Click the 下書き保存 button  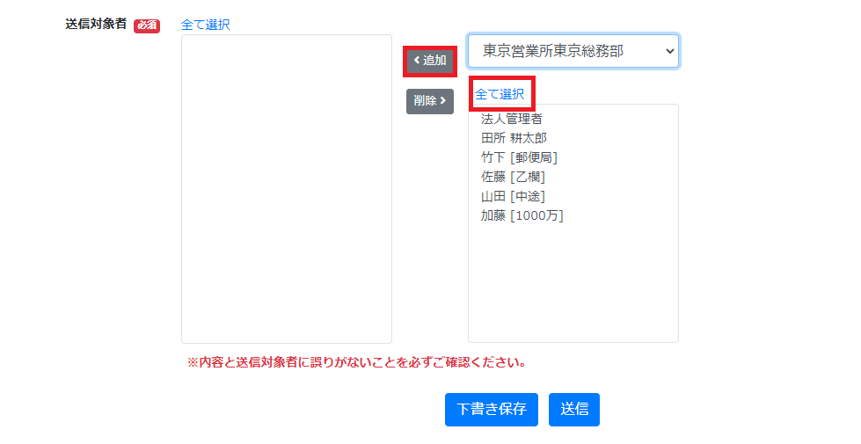pos(492,410)
